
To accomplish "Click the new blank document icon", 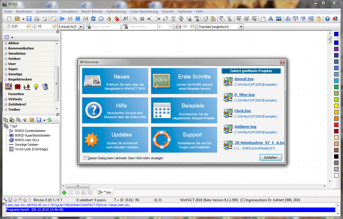I will [x=9, y=19].
